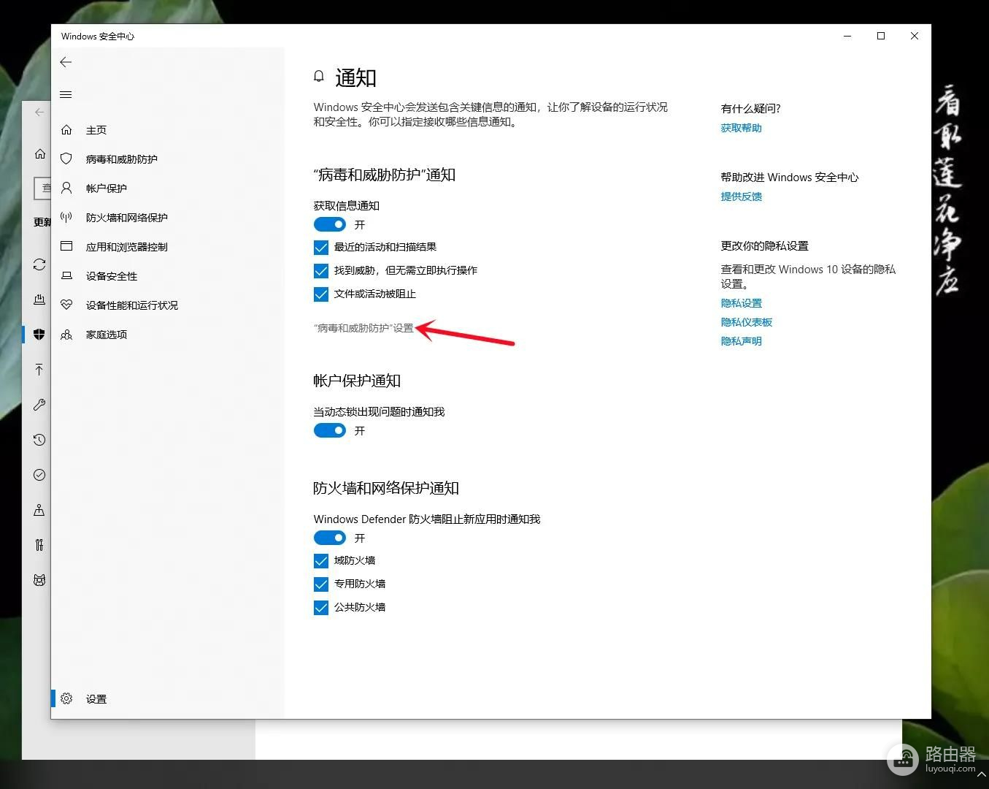This screenshot has width=989, height=789.
Task: Open Activation checkmark icon in Settings window
Action: coord(39,475)
